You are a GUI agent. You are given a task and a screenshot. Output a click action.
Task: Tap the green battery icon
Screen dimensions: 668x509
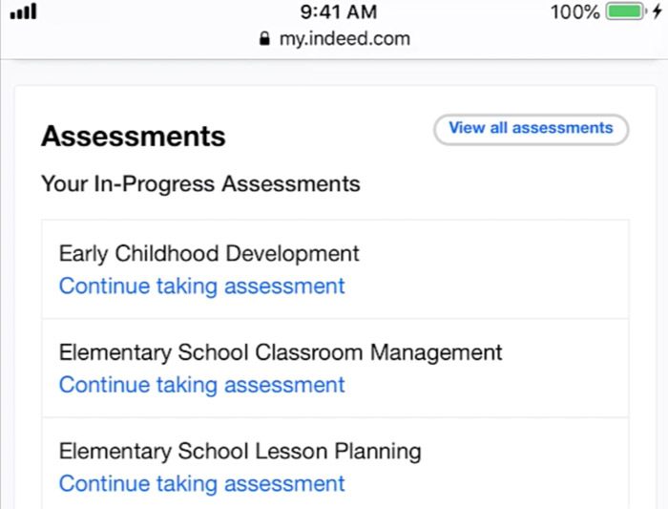tap(626, 12)
